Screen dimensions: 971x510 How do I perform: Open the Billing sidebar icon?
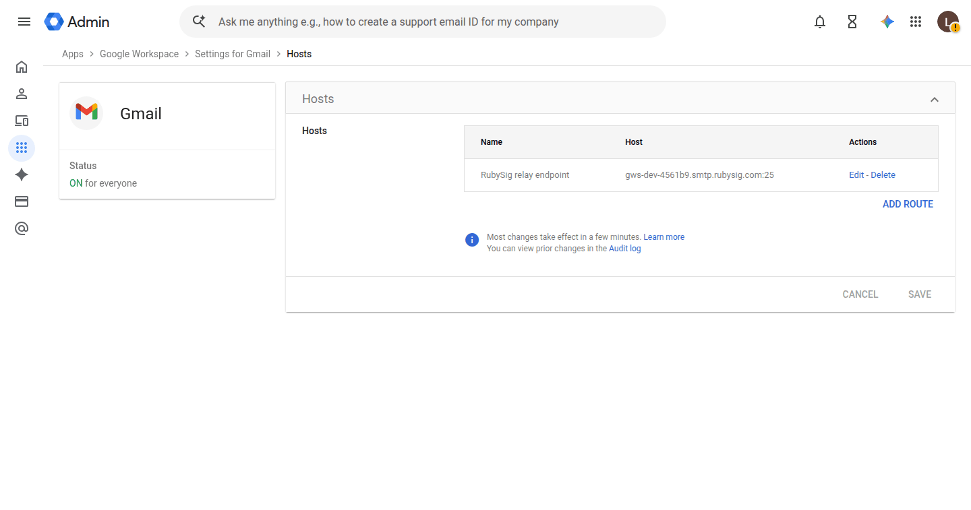22,201
